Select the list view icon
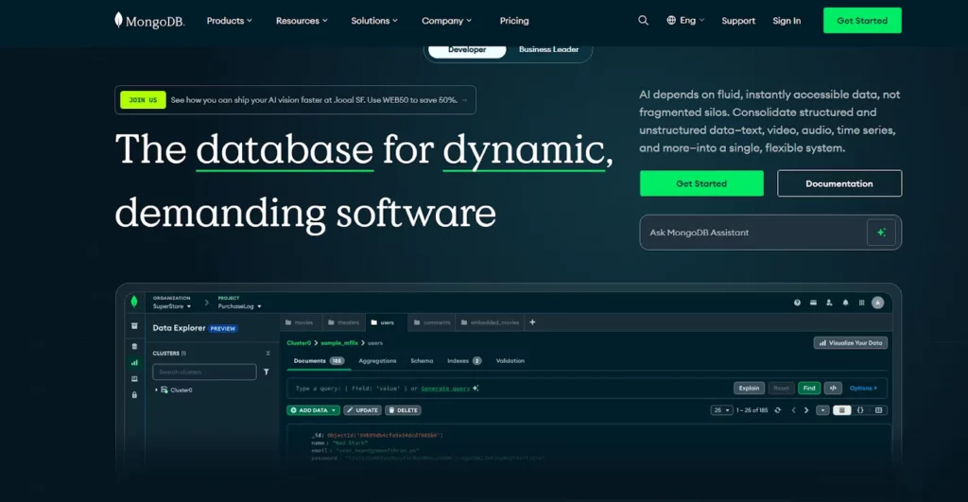Viewport: 968px width, 502px height. point(842,410)
